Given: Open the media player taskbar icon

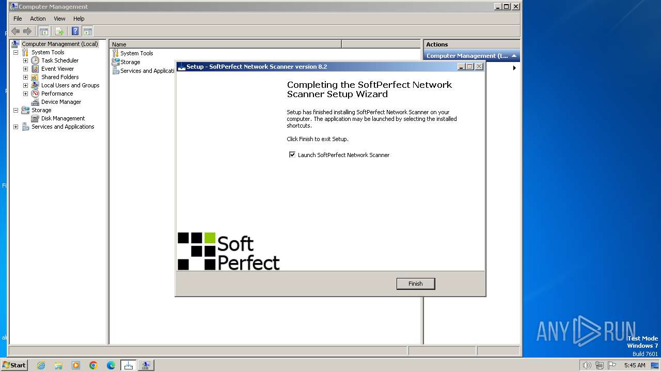Looking at the screenshot, I should point(76,365).
